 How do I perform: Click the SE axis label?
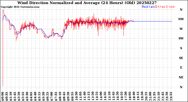[x=181, y=58]
